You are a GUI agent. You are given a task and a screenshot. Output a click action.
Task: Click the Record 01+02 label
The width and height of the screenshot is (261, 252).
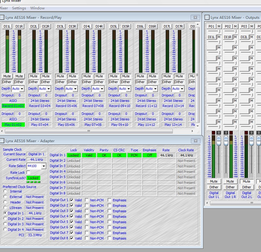[13, 106]
